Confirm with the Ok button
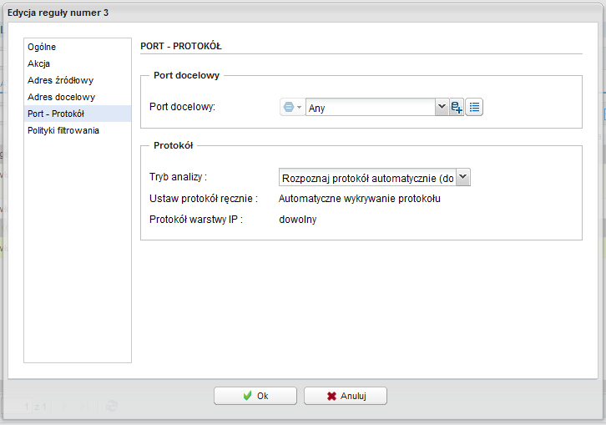606x425 pixels. pos(255,396)
